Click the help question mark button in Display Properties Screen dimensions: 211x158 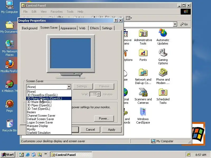pyautogui.click(x=116, y=21)
